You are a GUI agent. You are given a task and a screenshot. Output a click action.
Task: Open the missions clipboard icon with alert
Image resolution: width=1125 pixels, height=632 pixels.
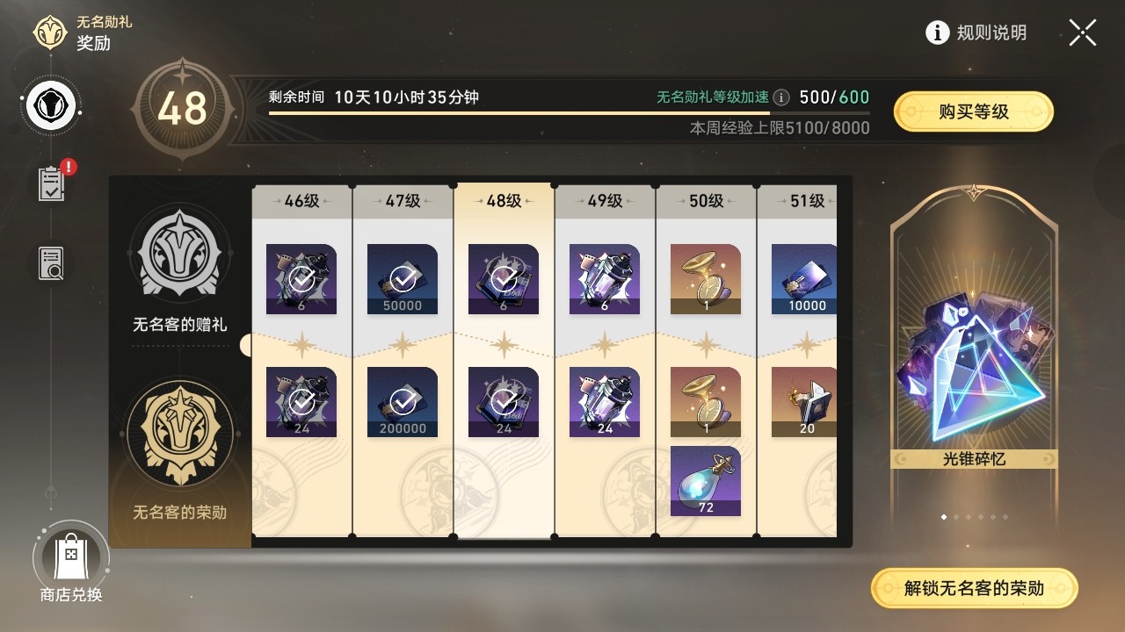click(x=52, y=183)
